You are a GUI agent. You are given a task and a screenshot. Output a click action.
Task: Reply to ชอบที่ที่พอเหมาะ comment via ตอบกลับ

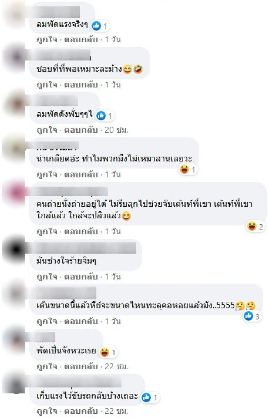tap(81, 85)
